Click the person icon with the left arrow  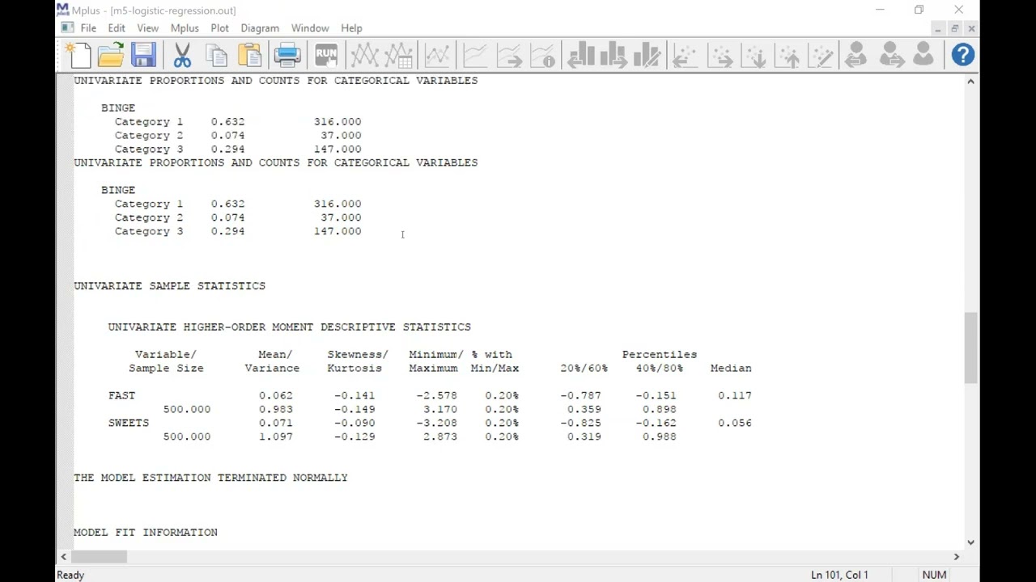856,55
